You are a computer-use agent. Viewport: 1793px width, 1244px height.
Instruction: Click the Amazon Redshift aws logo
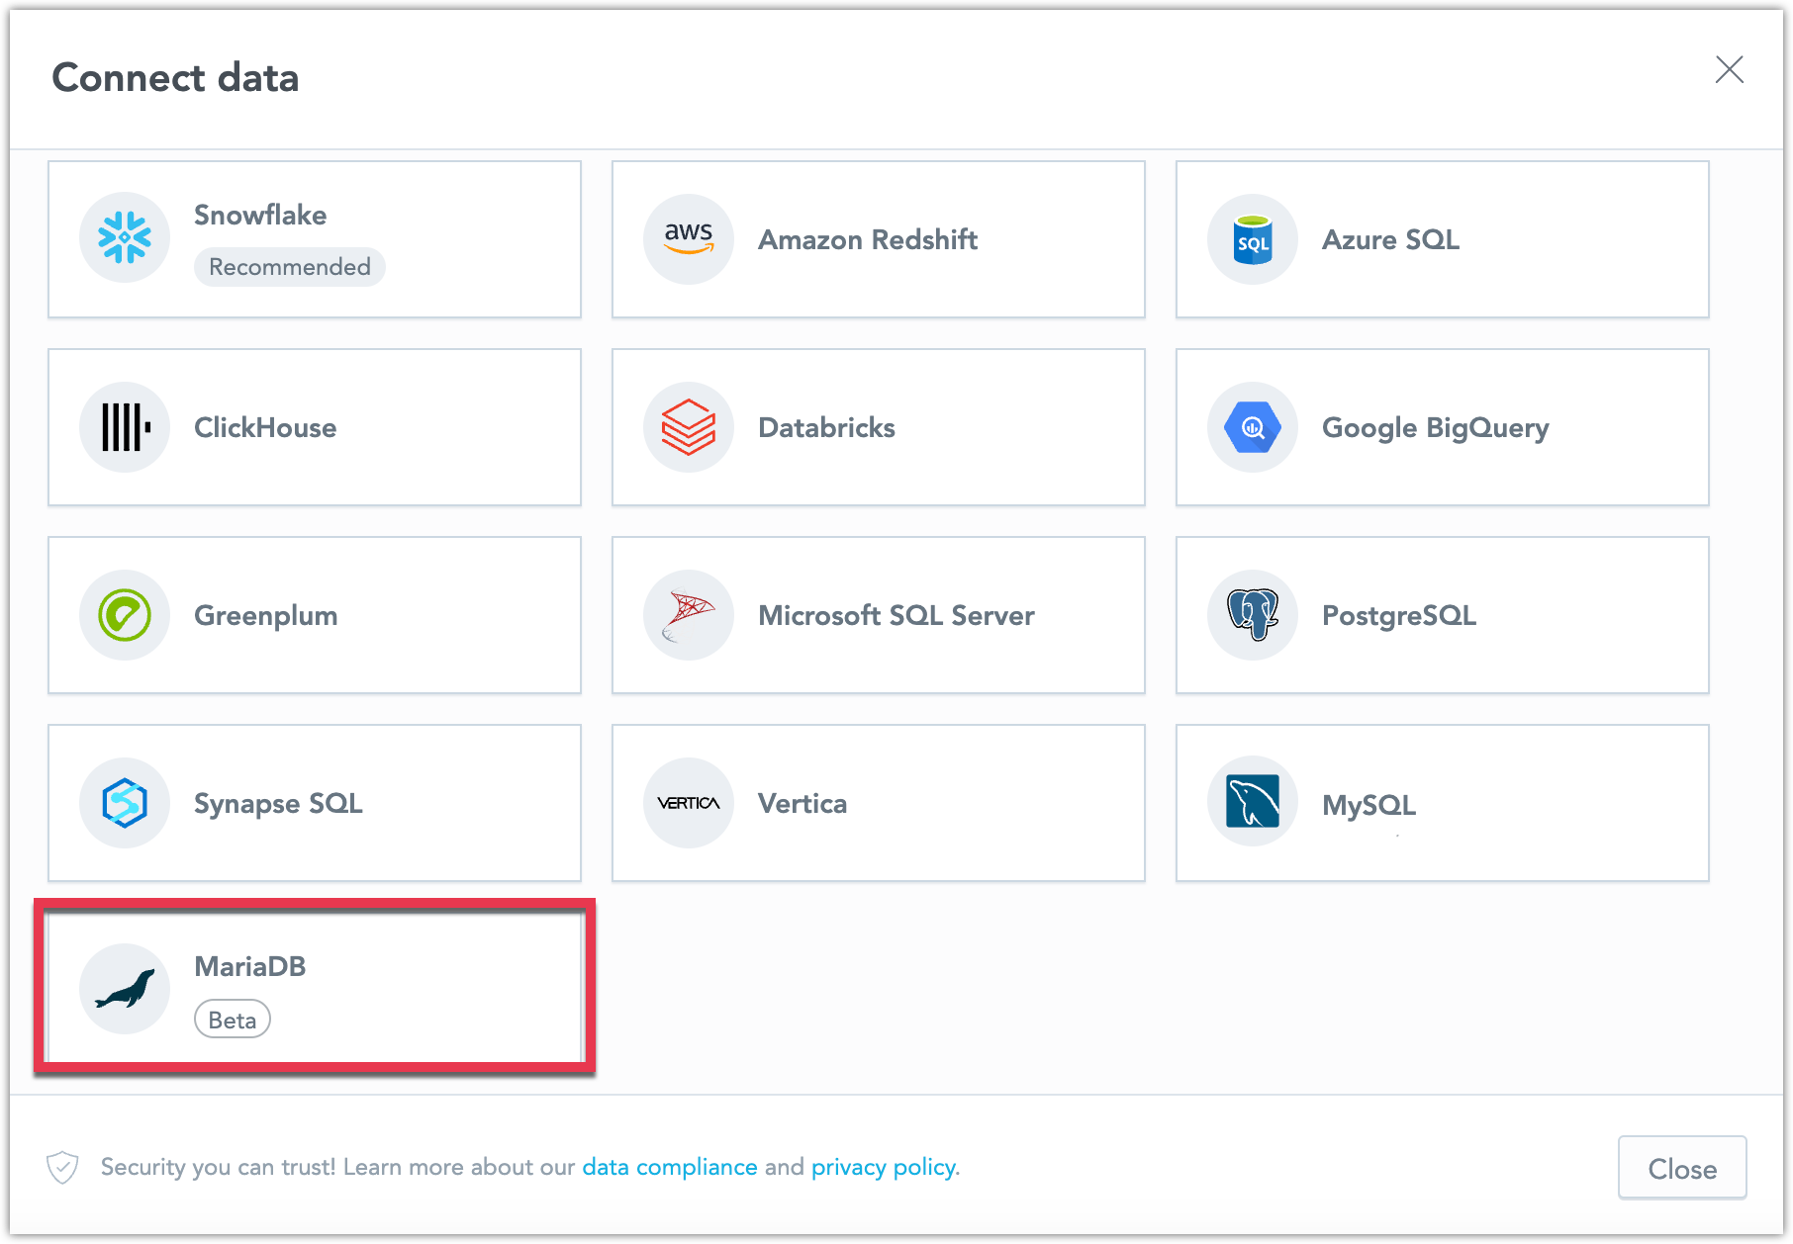(688, 238)
